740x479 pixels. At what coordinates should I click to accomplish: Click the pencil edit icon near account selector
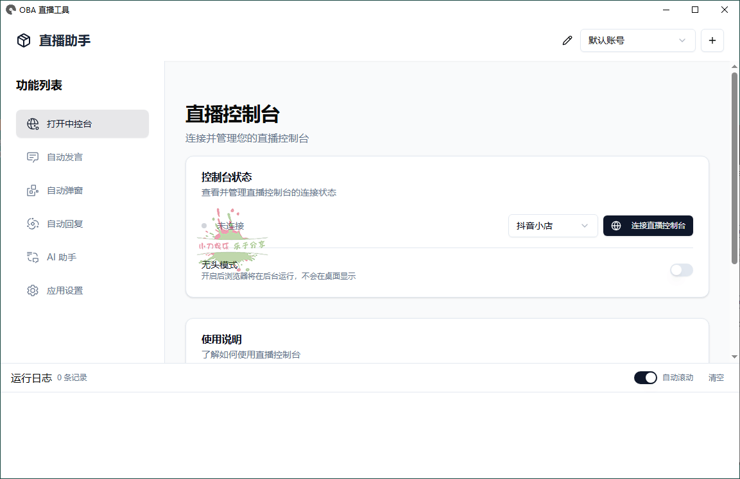point(567,40)
